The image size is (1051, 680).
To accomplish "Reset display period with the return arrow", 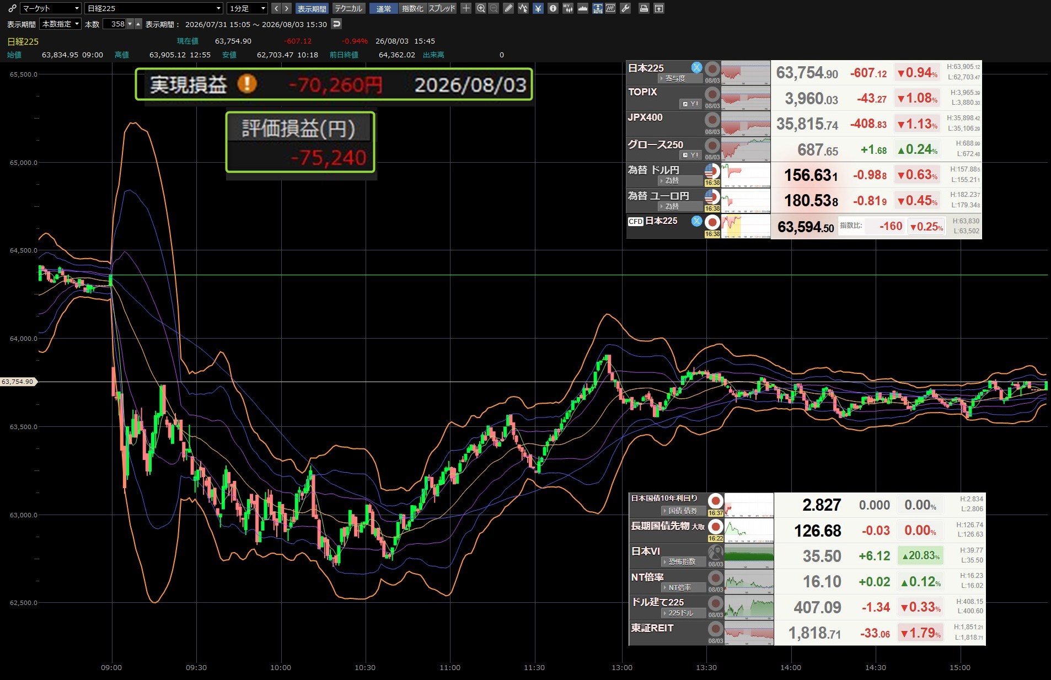I will (x=337, y=24).
